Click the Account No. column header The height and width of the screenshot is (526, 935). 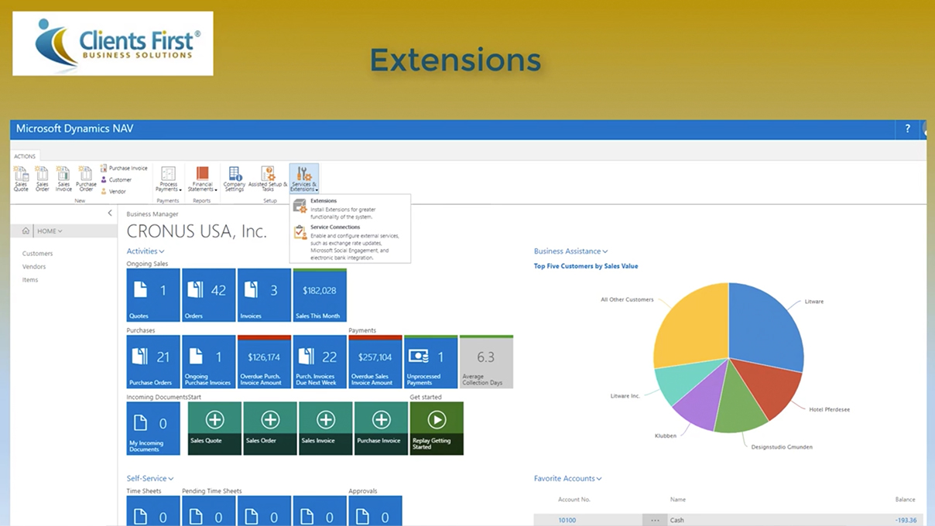tap(574, 500)
